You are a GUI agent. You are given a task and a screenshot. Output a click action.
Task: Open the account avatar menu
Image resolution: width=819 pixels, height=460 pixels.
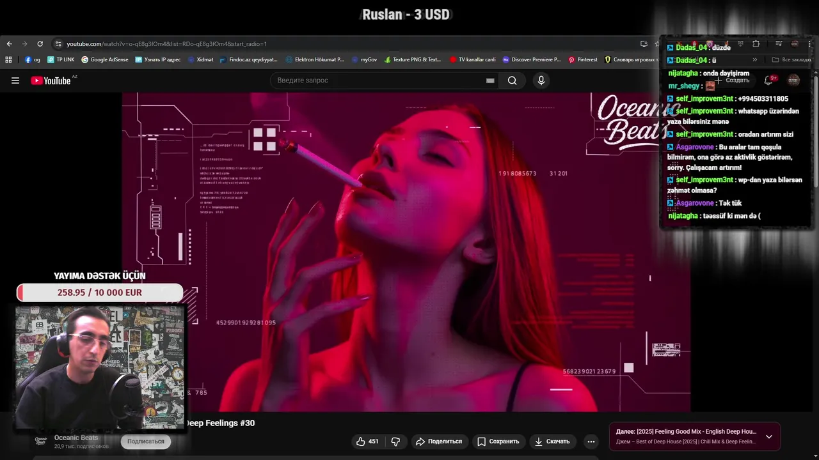793,80
